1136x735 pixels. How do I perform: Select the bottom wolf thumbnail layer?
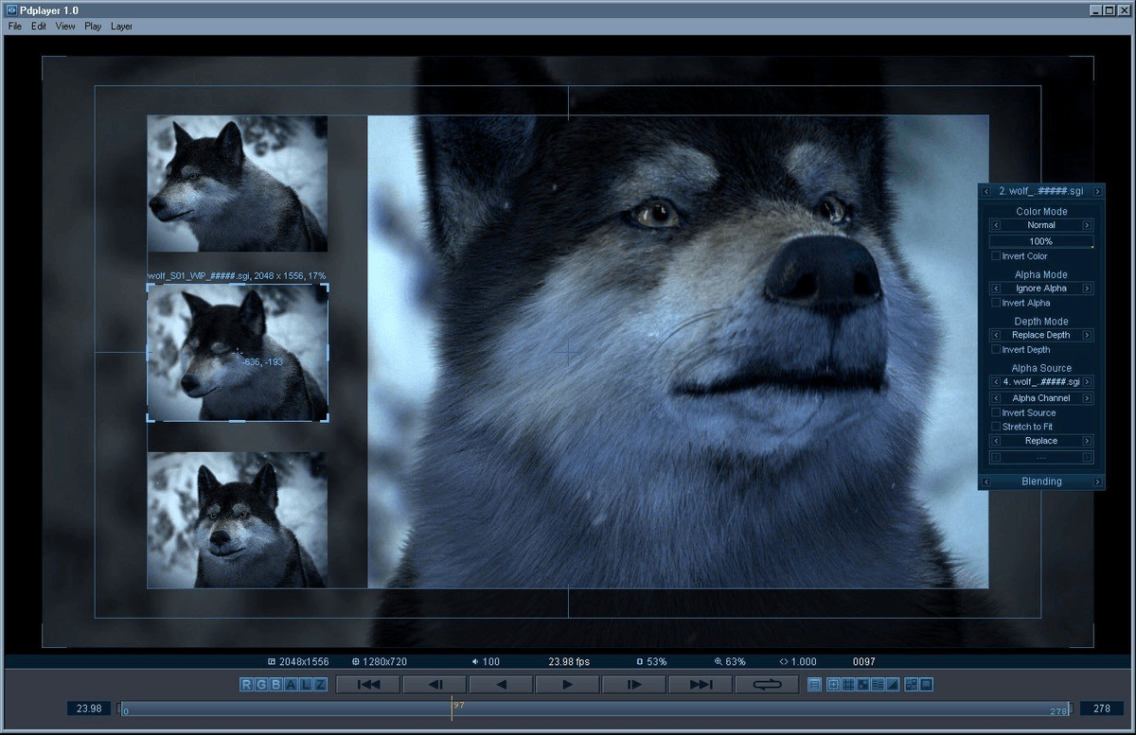click(237, 519)
